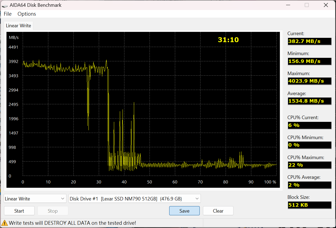Screen dimensions: 336x228
Task: Click the 50 label on percent axis
Action: point(150,182)
